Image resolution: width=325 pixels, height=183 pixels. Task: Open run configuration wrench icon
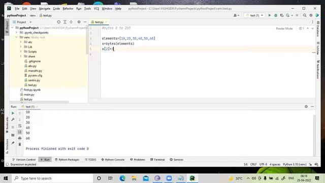pos(13,119)
